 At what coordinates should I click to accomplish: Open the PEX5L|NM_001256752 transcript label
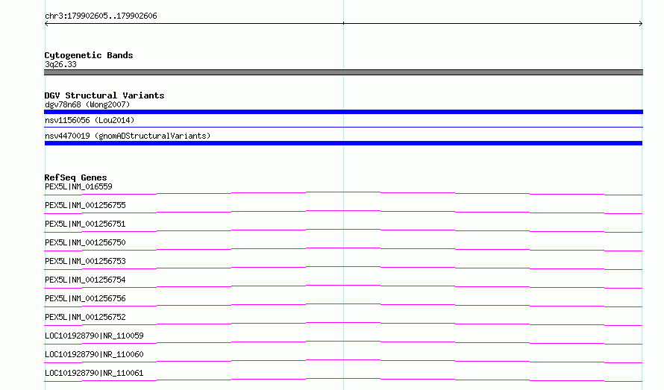[x=85, y=317]
